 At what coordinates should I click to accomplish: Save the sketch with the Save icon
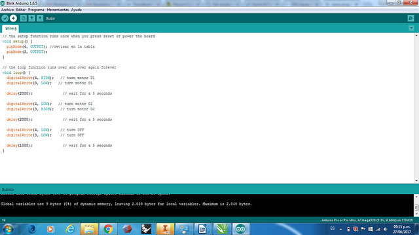pos(40,18)
